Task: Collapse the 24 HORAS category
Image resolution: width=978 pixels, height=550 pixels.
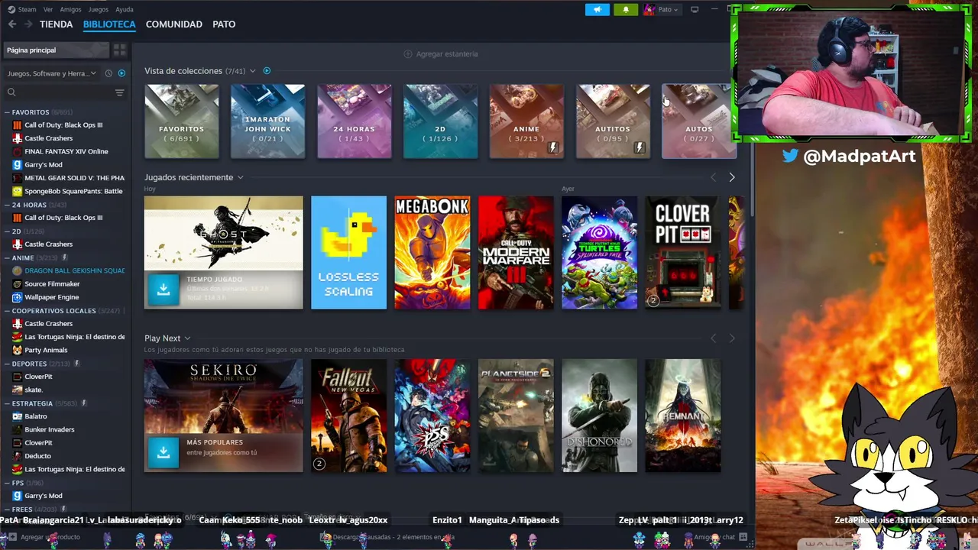Action: point(7,205)
